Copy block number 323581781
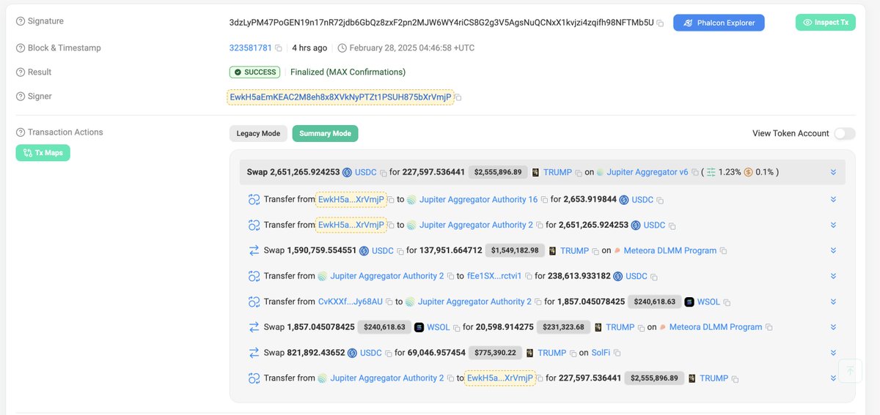This screenshot has height=415, width=880. (279, 48)
